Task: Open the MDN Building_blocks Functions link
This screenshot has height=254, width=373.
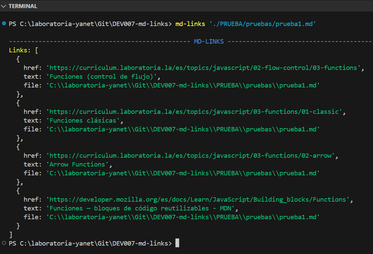Action: [x=199, y=199]
